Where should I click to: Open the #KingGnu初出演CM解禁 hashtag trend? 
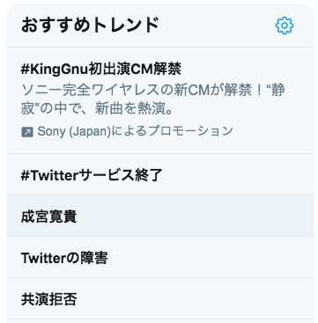pyautogui.click(x=101, y=70)
